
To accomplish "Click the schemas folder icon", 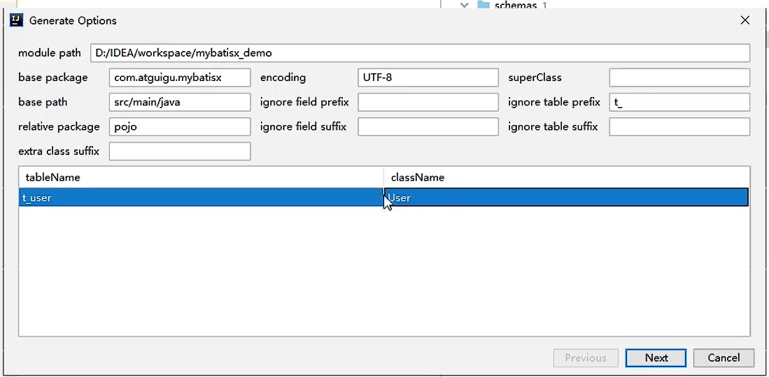I will coord(483,5).
